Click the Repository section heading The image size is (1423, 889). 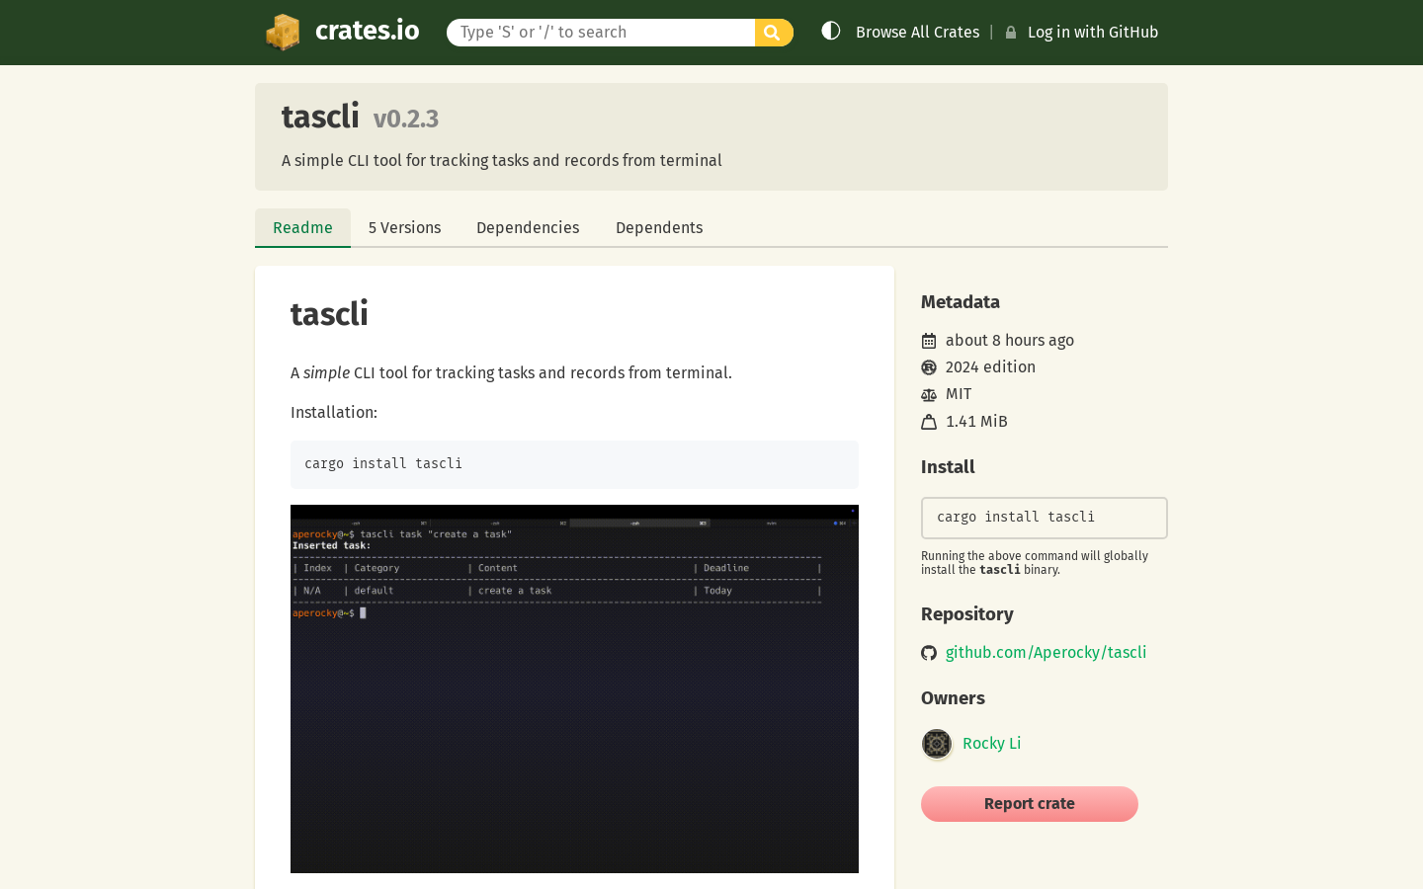pyautogui.click(x=967, y=614)
